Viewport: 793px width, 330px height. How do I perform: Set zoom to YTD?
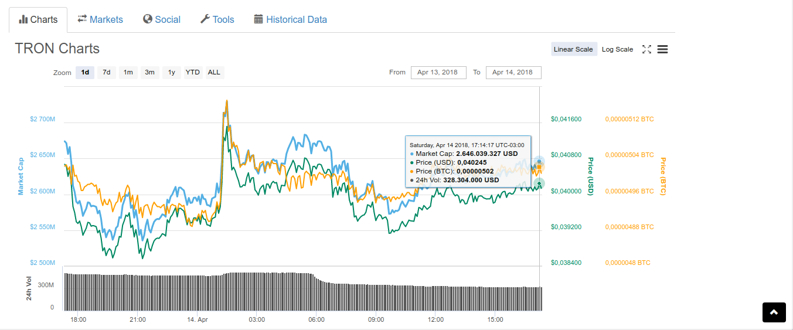click(193, 73)
